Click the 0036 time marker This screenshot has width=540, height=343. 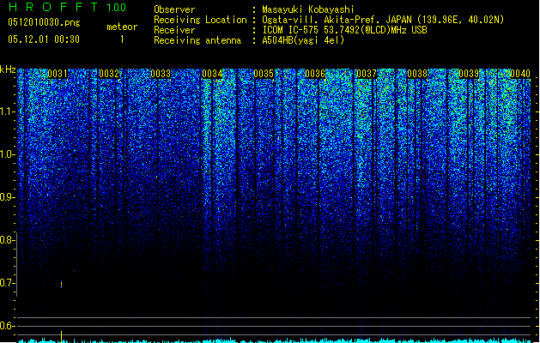[x=315, y=74]
